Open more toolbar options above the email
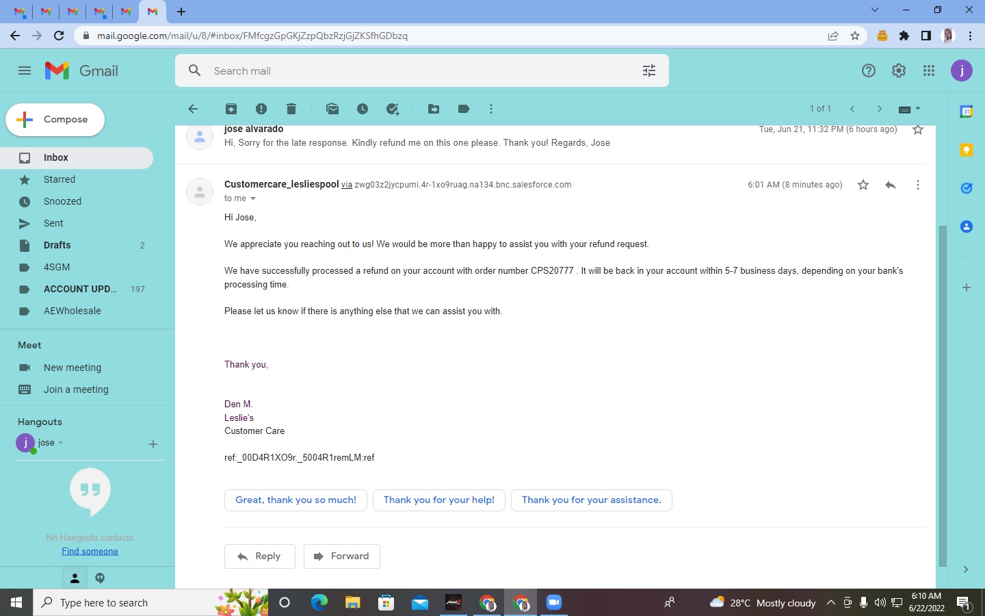The height and width of the screenshot is (616, 985). tap(491, 109)
